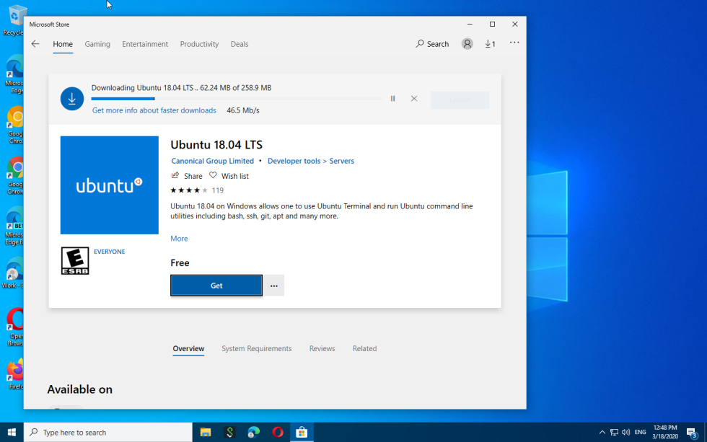707x442 pixels.
Task: Pause the Ubuntu download
Action: tap(392, 99)
